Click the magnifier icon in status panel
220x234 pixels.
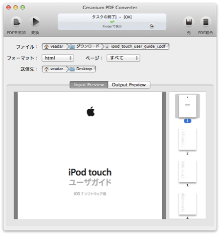point(152,26)
